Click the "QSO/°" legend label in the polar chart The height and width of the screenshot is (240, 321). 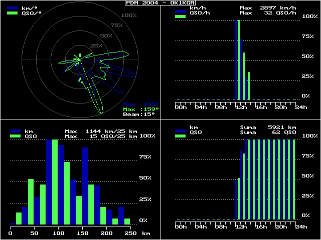(32, 13)
